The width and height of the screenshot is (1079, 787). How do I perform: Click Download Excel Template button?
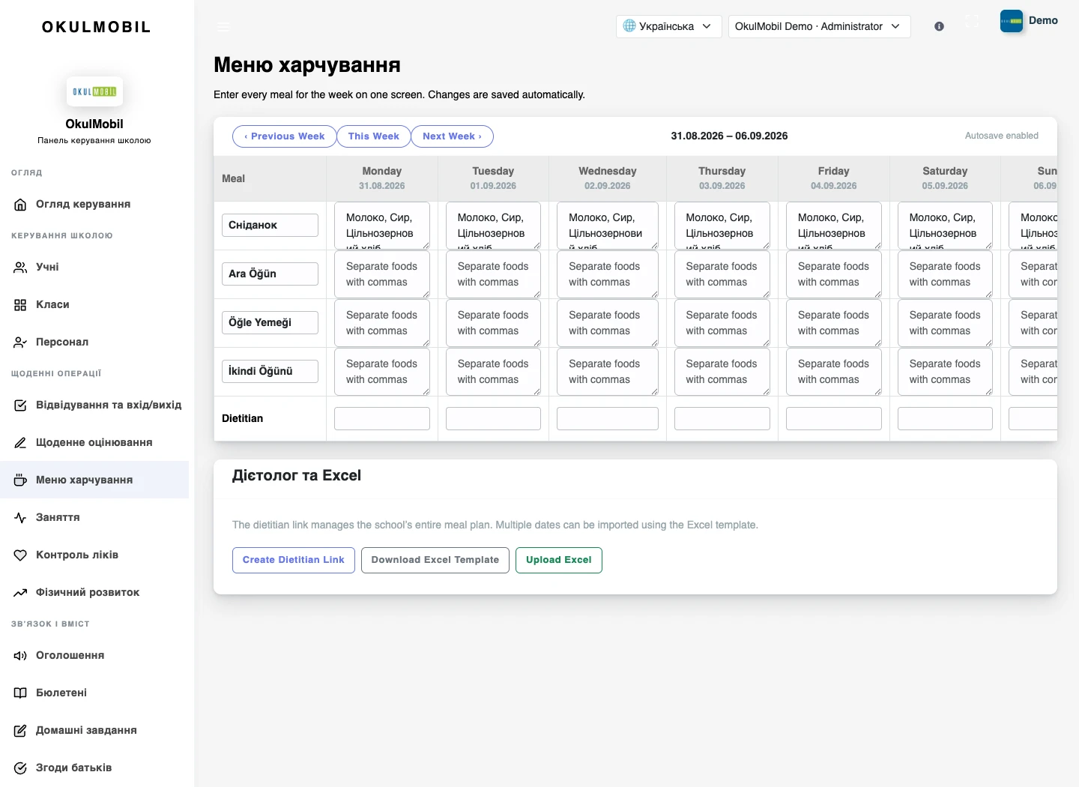pos(435,560)
